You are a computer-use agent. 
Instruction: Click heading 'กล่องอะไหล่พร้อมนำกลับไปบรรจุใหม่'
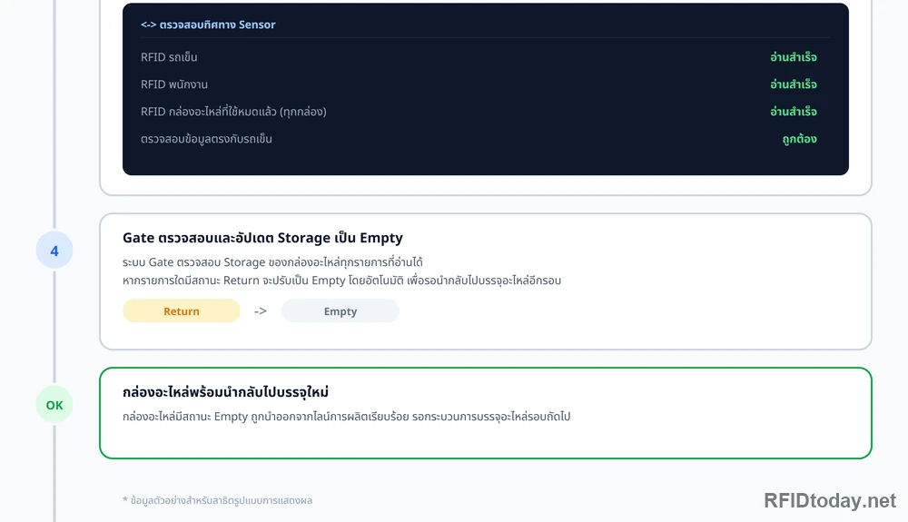(x=226, y=392)
